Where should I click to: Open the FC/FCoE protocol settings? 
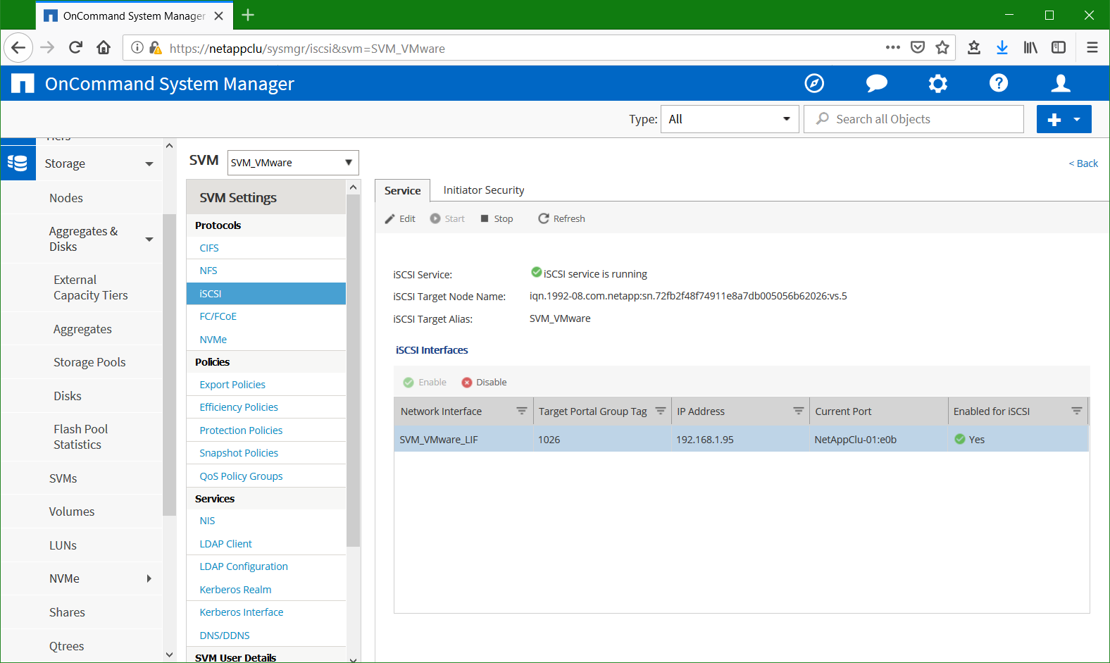(218, 316)
